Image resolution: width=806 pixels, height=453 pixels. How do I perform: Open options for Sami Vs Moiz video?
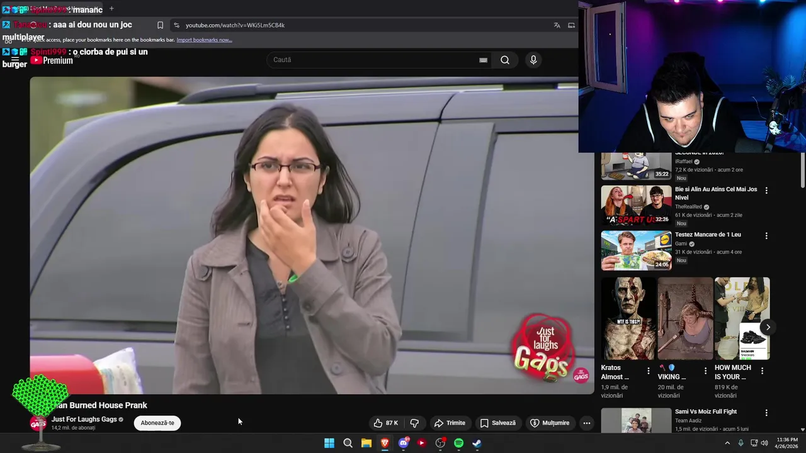[766, 413]
